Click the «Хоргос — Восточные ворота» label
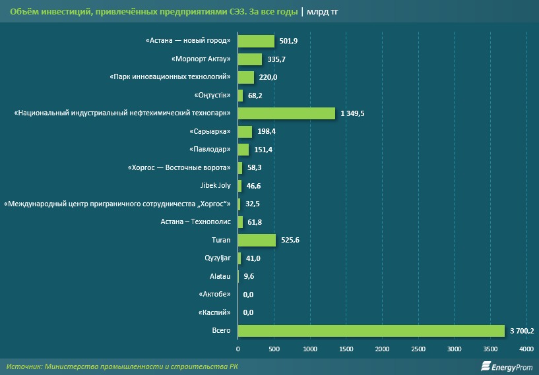 [178, 168]
